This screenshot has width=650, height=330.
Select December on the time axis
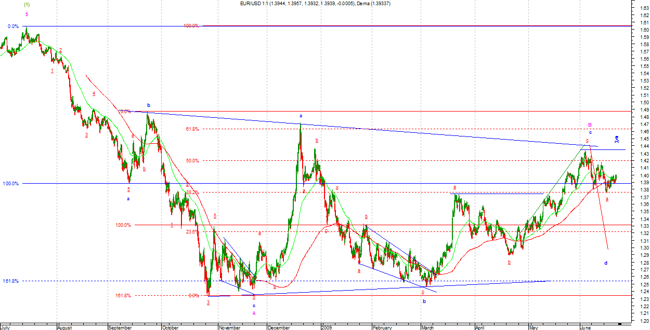pos(279,327)
